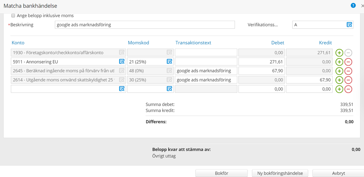The height and width of the screenshot is (177, 364).
Task: Open Momskod lookup for 21 (25%)
Action: [169, 62]
